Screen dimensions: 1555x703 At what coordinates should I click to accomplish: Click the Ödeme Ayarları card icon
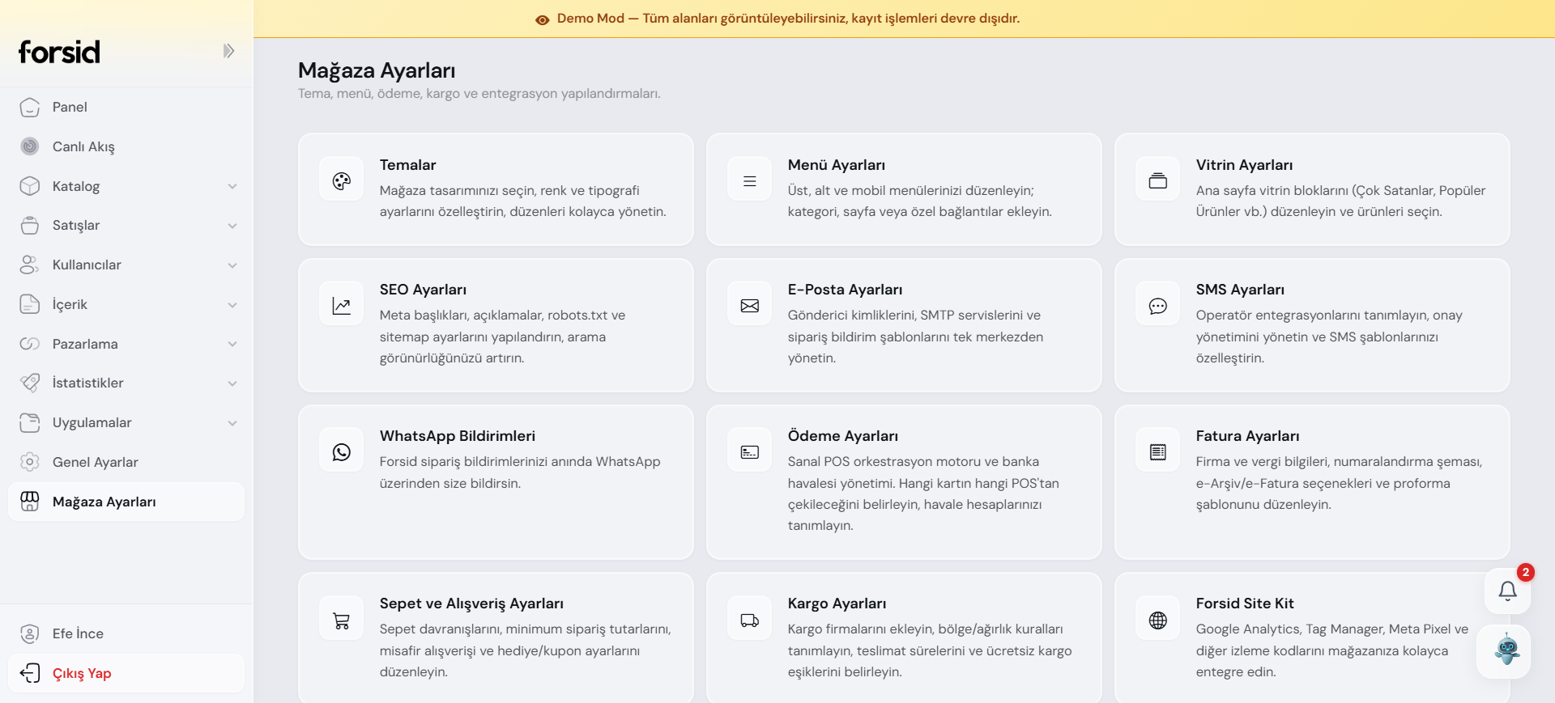(750, 452)
